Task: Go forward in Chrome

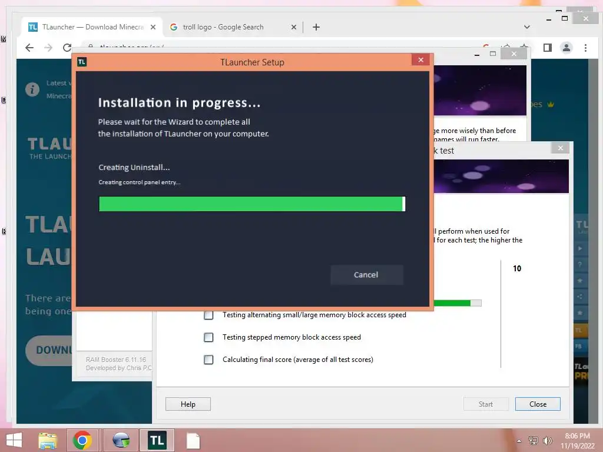Action: (x=48, y=47)
